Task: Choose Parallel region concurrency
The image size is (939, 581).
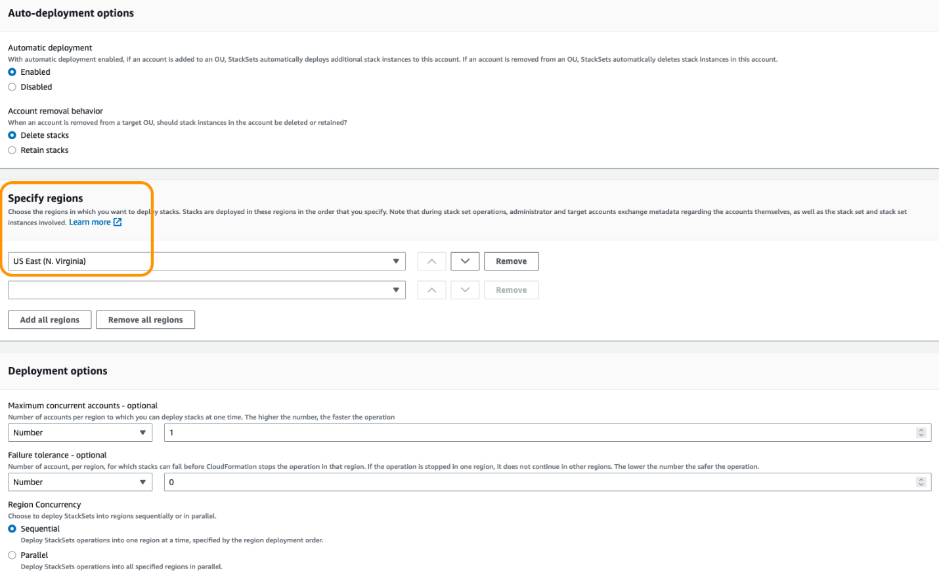Action: pos(11,555)
